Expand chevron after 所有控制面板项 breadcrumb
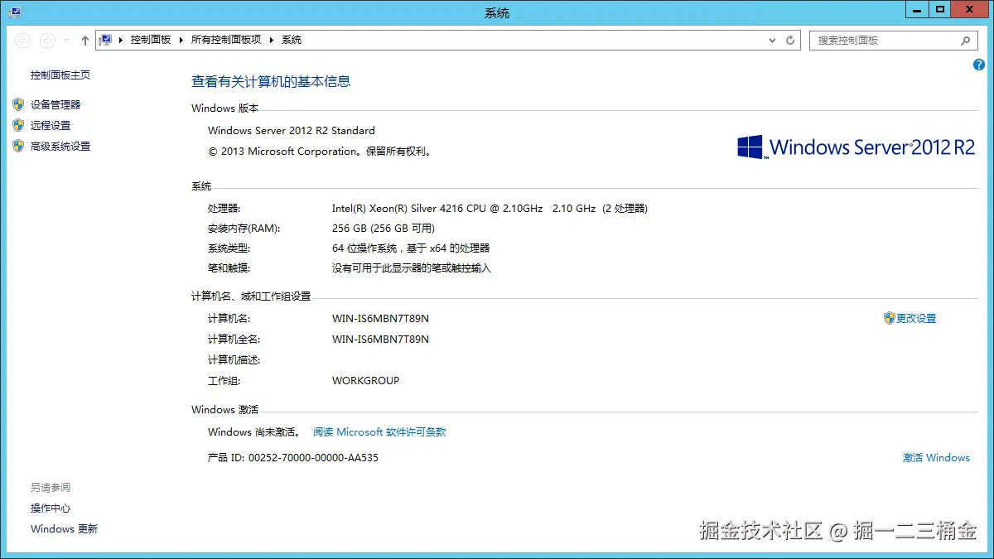Image resolution: width=994 pixels, height=559 pixels. click(x=272, y=40)
